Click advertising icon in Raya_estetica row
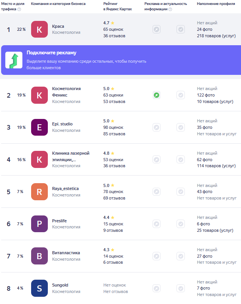241x304 pixels. coord(156,192)
